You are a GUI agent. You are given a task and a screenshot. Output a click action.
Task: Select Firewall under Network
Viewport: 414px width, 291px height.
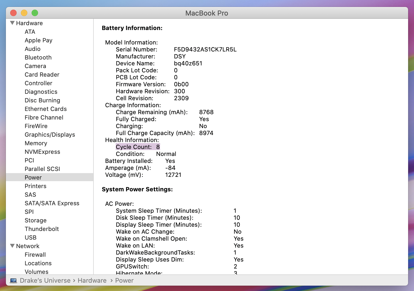(35, 255)
